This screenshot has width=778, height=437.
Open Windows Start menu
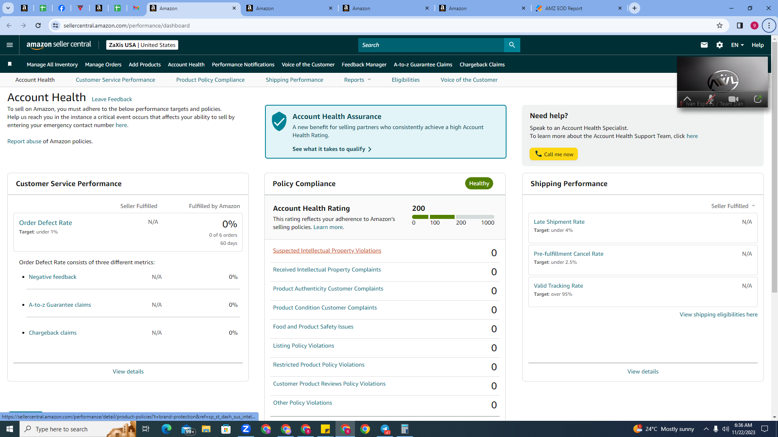click(x=10, y=429)
